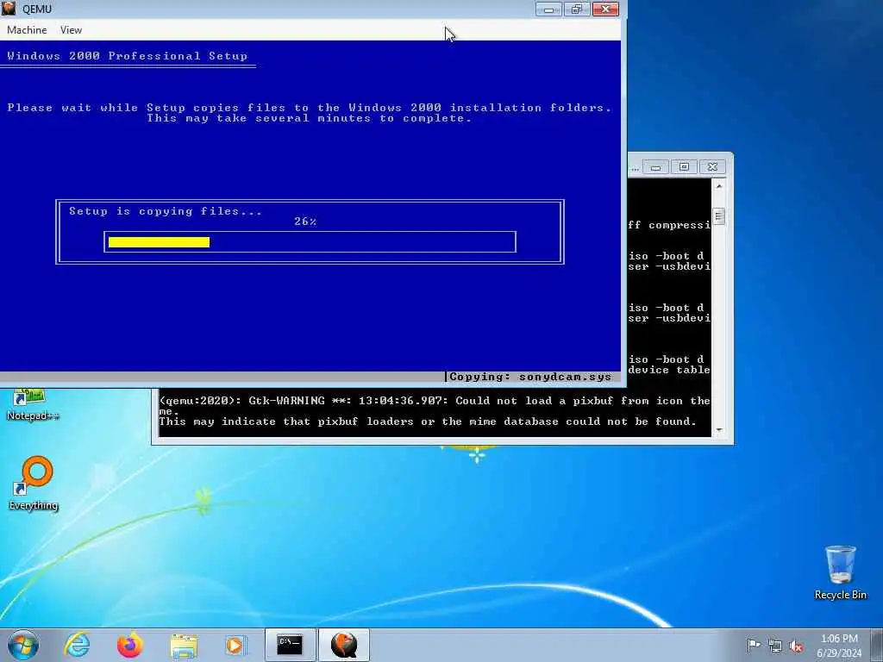
Task: Minimize the QEMU window
Action: [548, 9]
